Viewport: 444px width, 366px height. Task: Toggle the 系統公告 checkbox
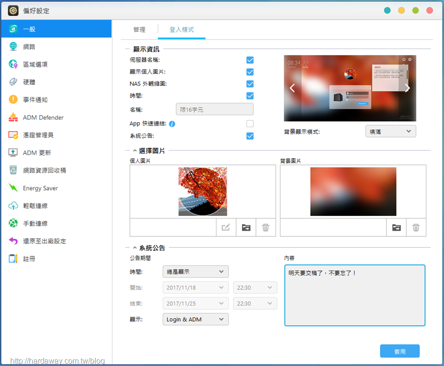[x=250, y=136]
